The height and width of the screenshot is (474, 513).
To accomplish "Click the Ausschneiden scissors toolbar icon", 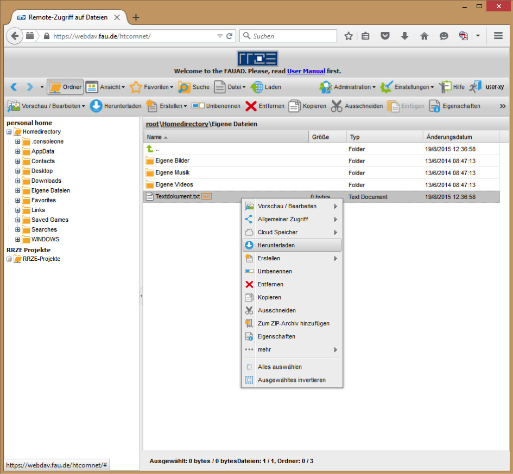I will [337, 106].
